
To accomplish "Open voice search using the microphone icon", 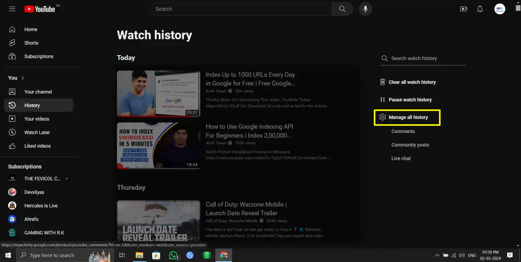I will click(x=365, y=9).
